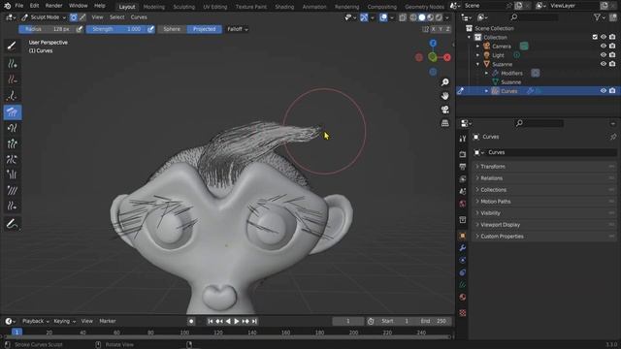621x349 pixels.
Task: Adjust the brush Radius slider
Action: (x=47, y=29)
